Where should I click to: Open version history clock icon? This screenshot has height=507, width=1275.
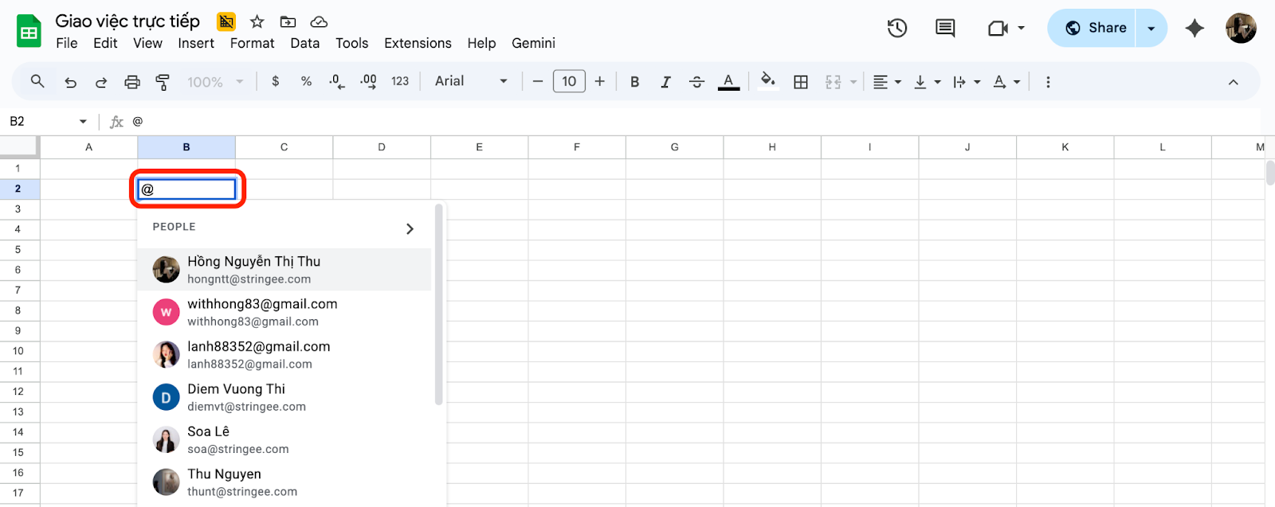point(897,29)
